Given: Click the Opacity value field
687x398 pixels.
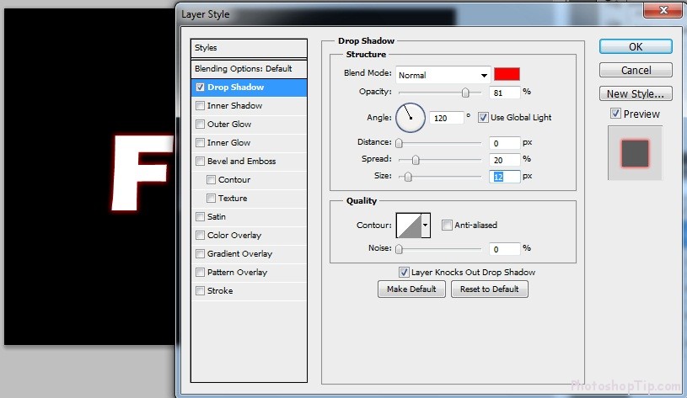Looking at the screenshot, I should (504, 93).
